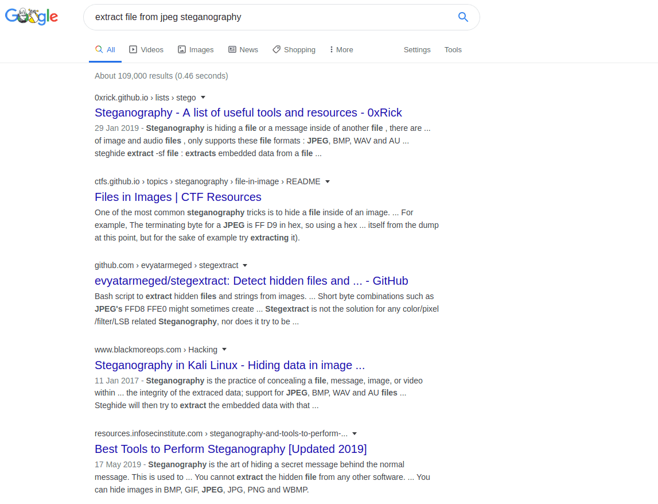Select the Shopping results tab
658x504 pixels.
click(294, 50)
